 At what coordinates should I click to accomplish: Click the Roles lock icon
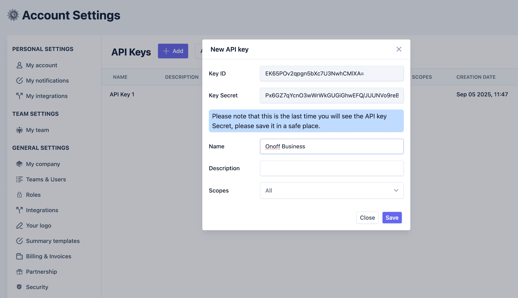[x=19, y=195]
